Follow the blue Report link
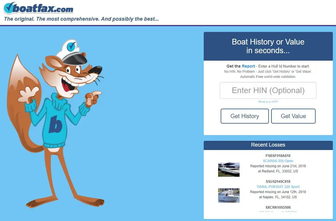 (x=248, y=66)
